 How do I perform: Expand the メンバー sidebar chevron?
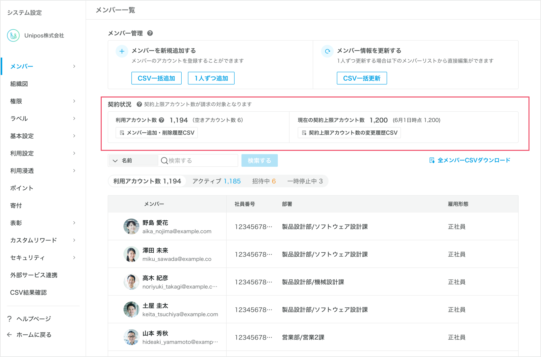point(74,66)
